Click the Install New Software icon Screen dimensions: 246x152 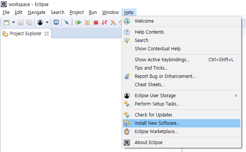pyautogui.click(x=127, y=123)
